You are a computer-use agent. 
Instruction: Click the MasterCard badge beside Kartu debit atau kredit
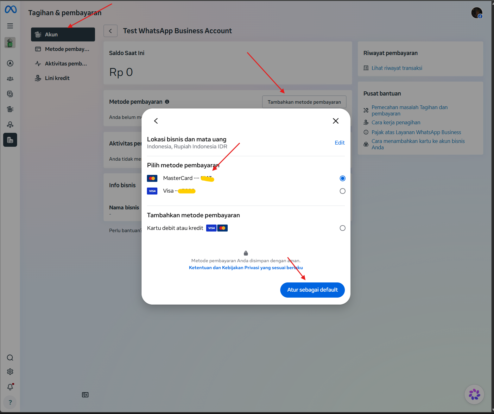222,228
